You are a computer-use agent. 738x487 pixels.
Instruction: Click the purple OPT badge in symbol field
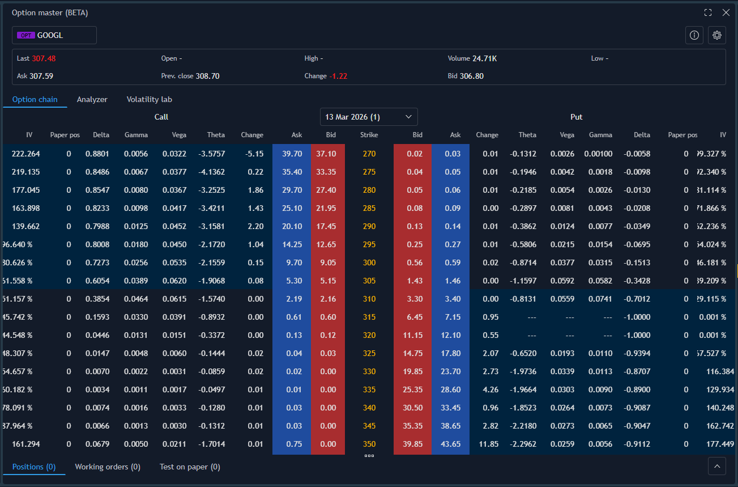(25, 35)
